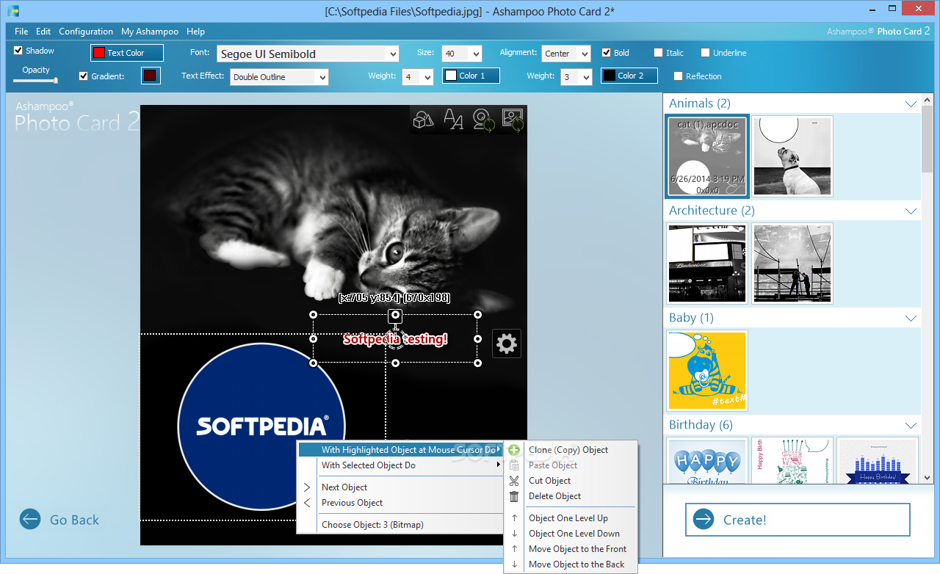Toggle the Shadow checkbox
Image resolution: width=940 pixels, height=574 pixels.
point(18,51)
